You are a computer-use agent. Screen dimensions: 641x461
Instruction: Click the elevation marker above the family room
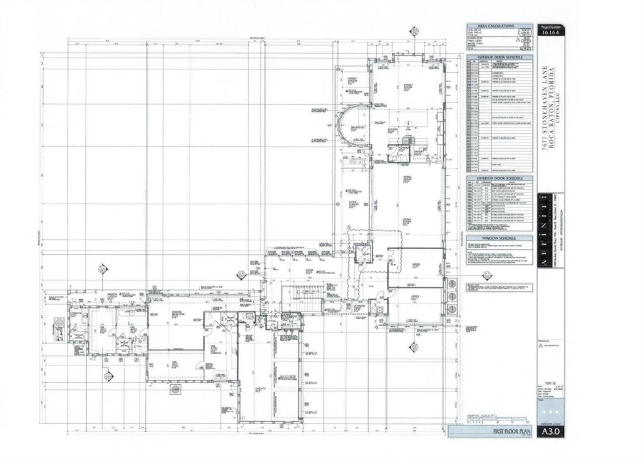[x=414, y=31]
